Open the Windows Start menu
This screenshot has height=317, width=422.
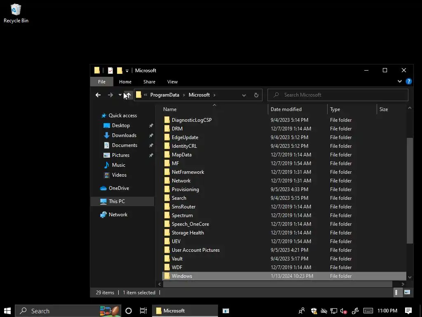click(7, 311)
